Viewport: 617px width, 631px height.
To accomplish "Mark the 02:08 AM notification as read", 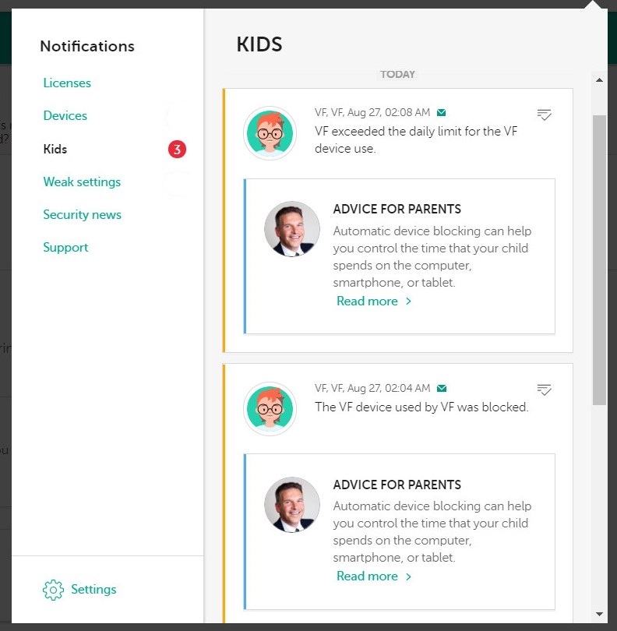I will (x=544, y=115).
